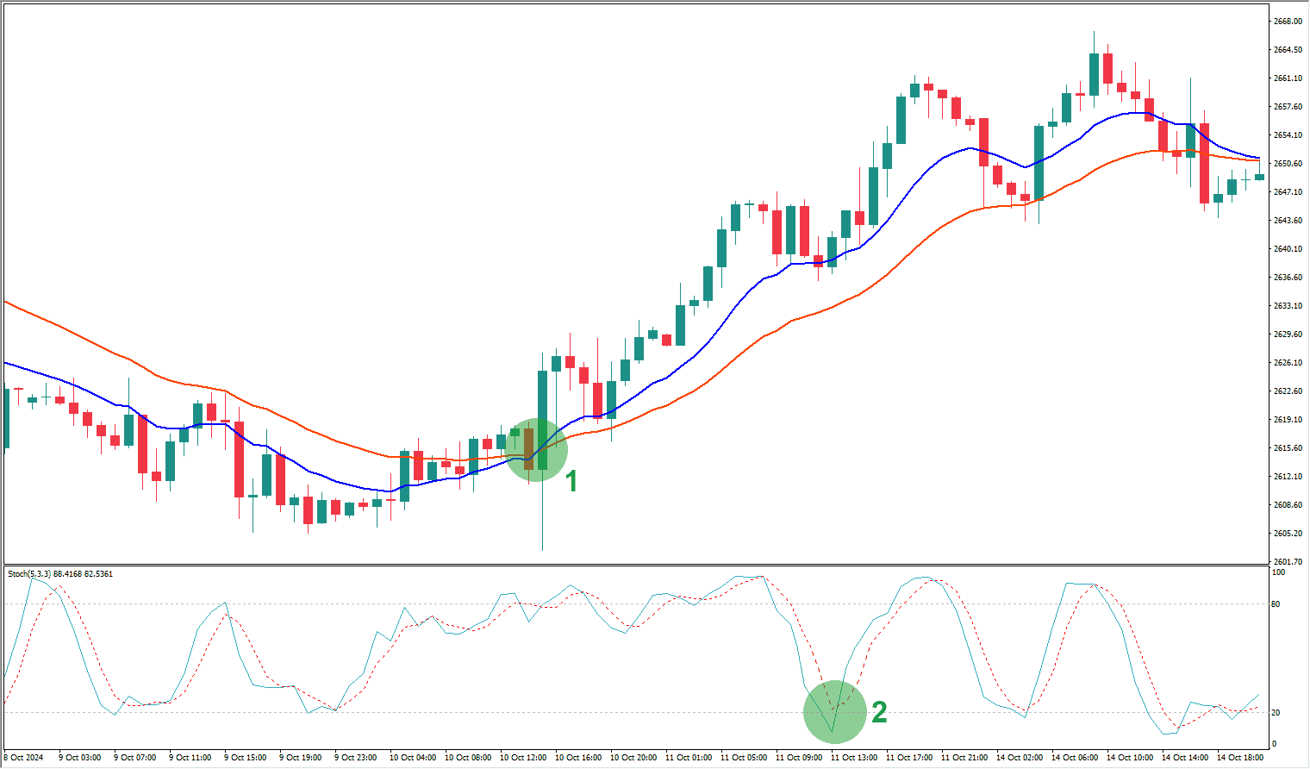Select time label 9 Oct 11:00
Image resolution: width=1310 pixels, height=769 pixels.
190,758
